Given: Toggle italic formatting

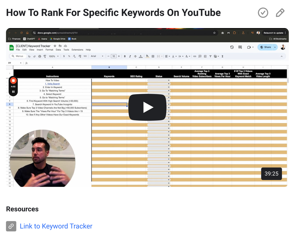Looking at the screenshot, I should pyautogui.click(x=130, y=56).
